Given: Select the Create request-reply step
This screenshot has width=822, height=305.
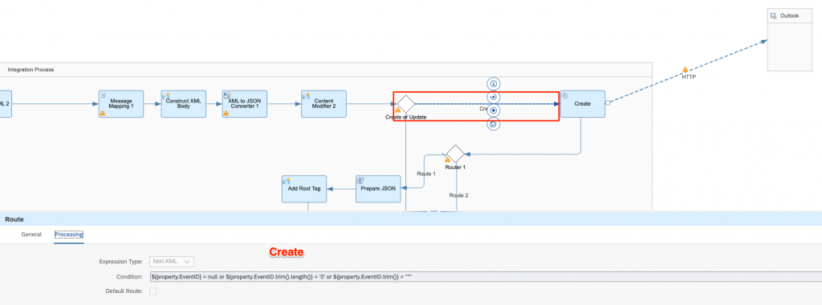Looking at the screenshot, I should click(583, 103).
